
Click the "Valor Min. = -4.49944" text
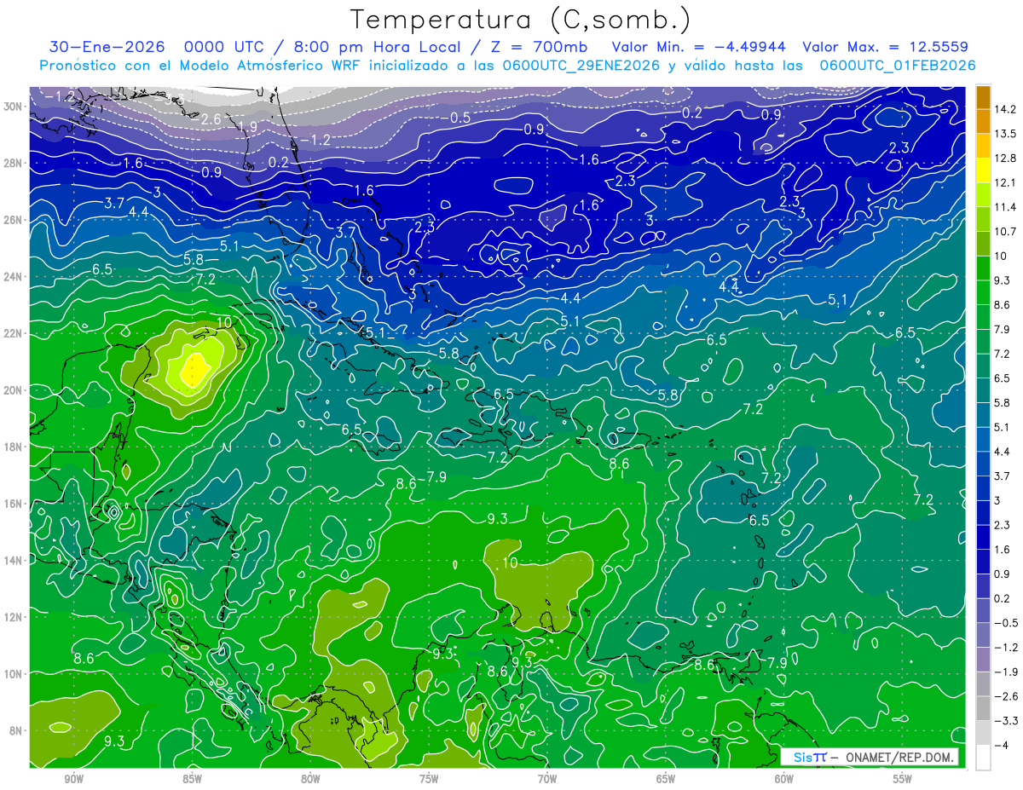click(x=699, y=47)
